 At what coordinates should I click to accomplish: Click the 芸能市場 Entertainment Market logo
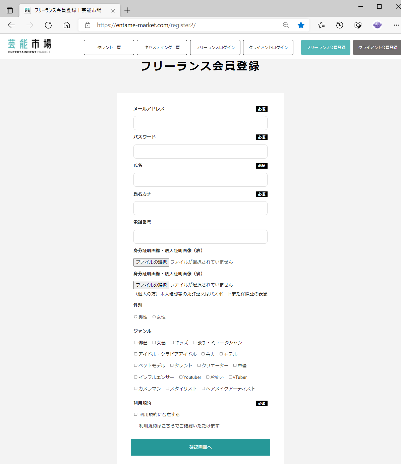pos(30,46)
